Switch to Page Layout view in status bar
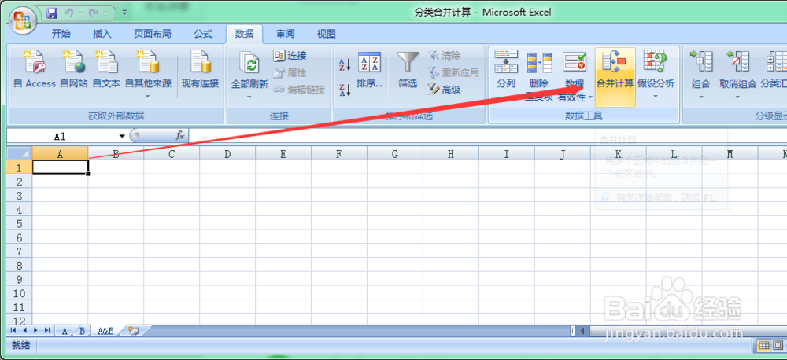Image resolution: width=787 pixels, height=360 pixels. 778,345
